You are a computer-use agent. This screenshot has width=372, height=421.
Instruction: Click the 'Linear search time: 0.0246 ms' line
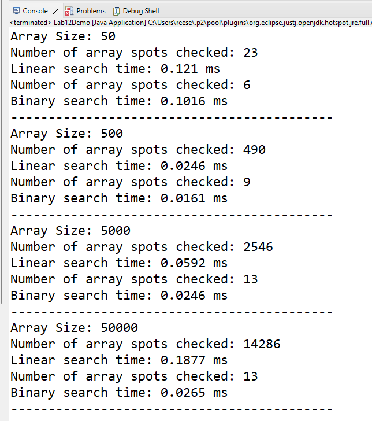[119, 166]
